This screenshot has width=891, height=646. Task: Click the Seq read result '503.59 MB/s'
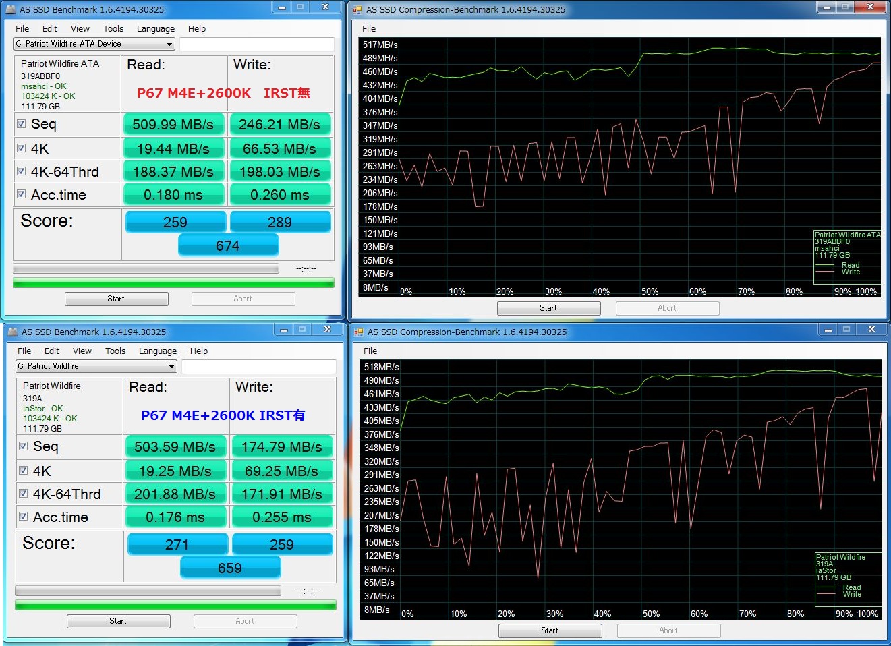click(175, 447)
